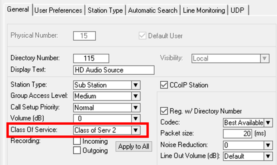The image size is (277, 165).
Task: Open the Line Monitoring tab
Action: [x=204, y=10]
